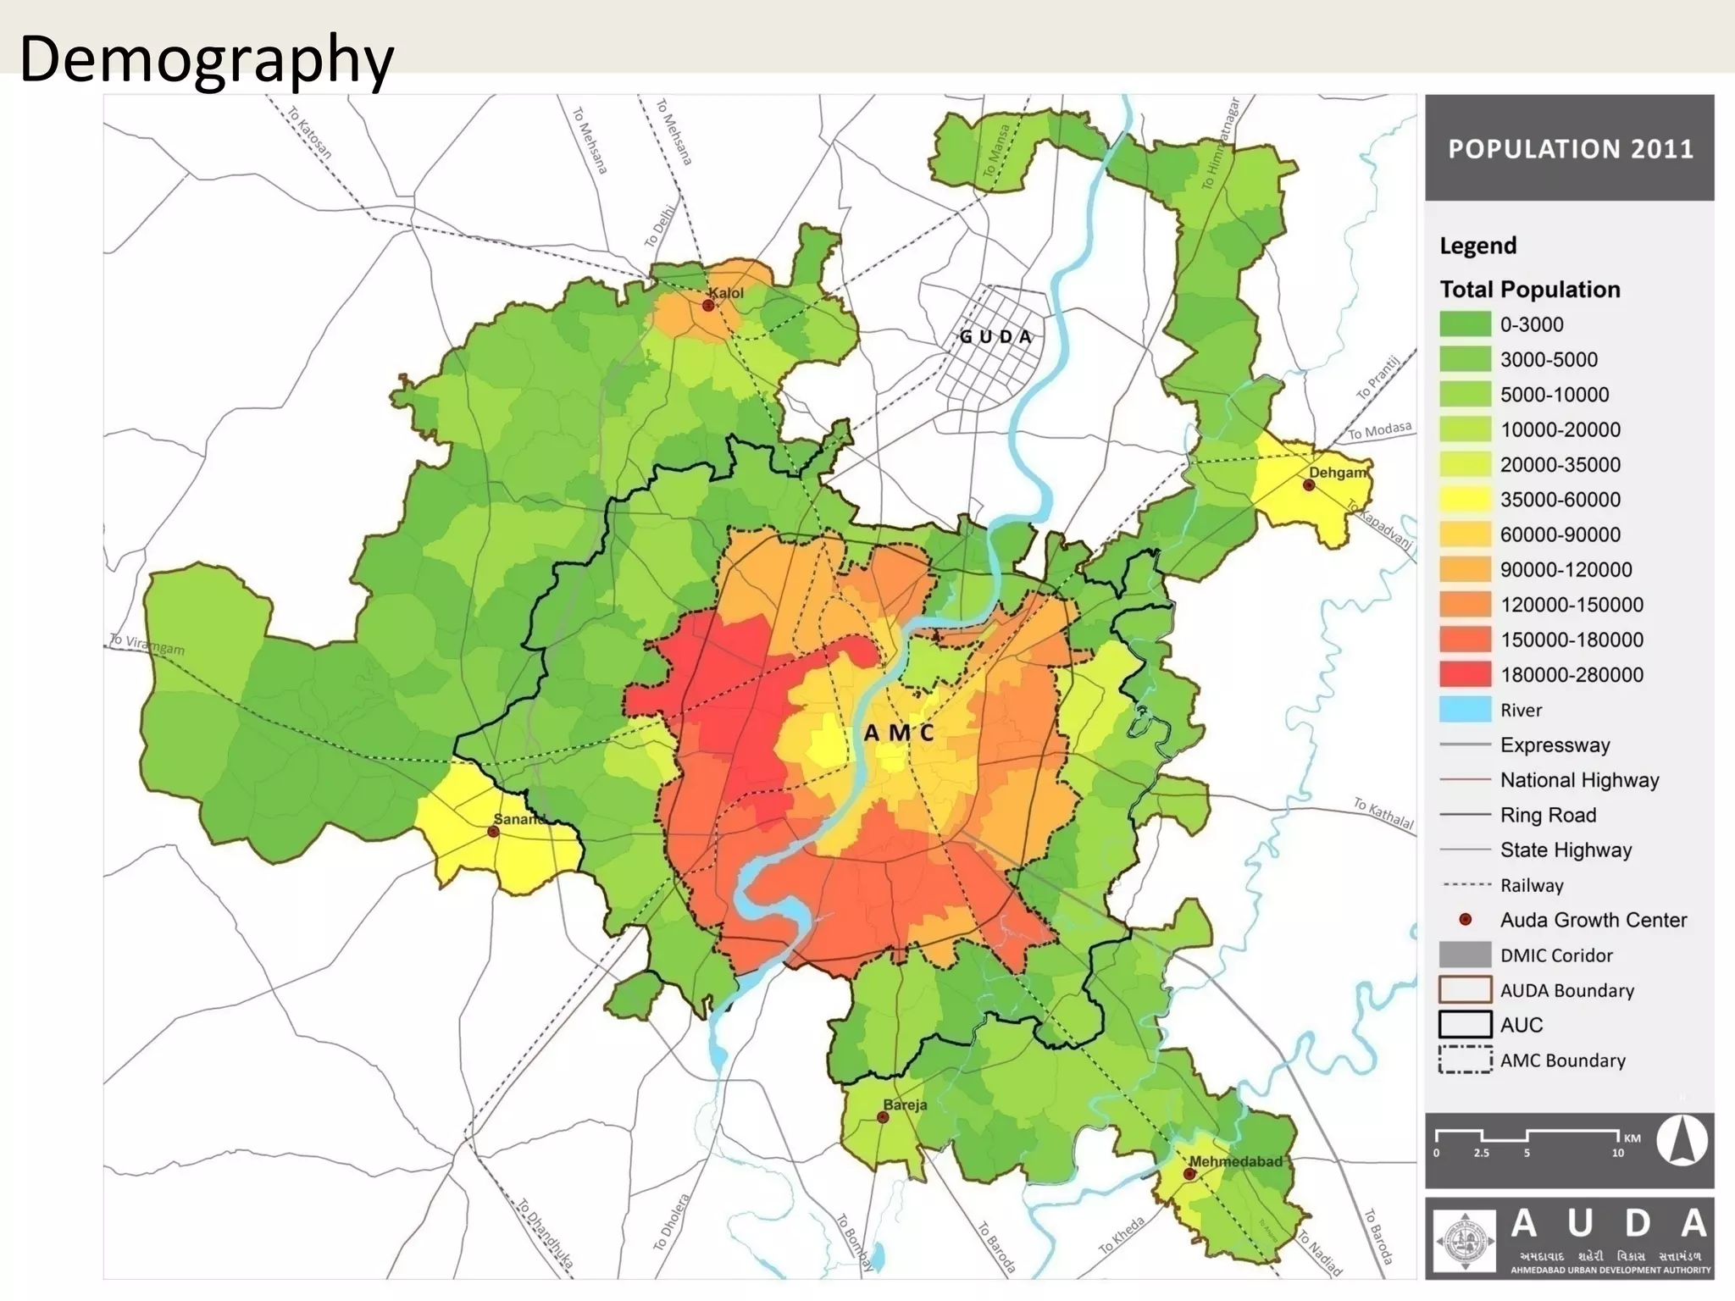Click the Sanand growth center marker

coord(494,832)
